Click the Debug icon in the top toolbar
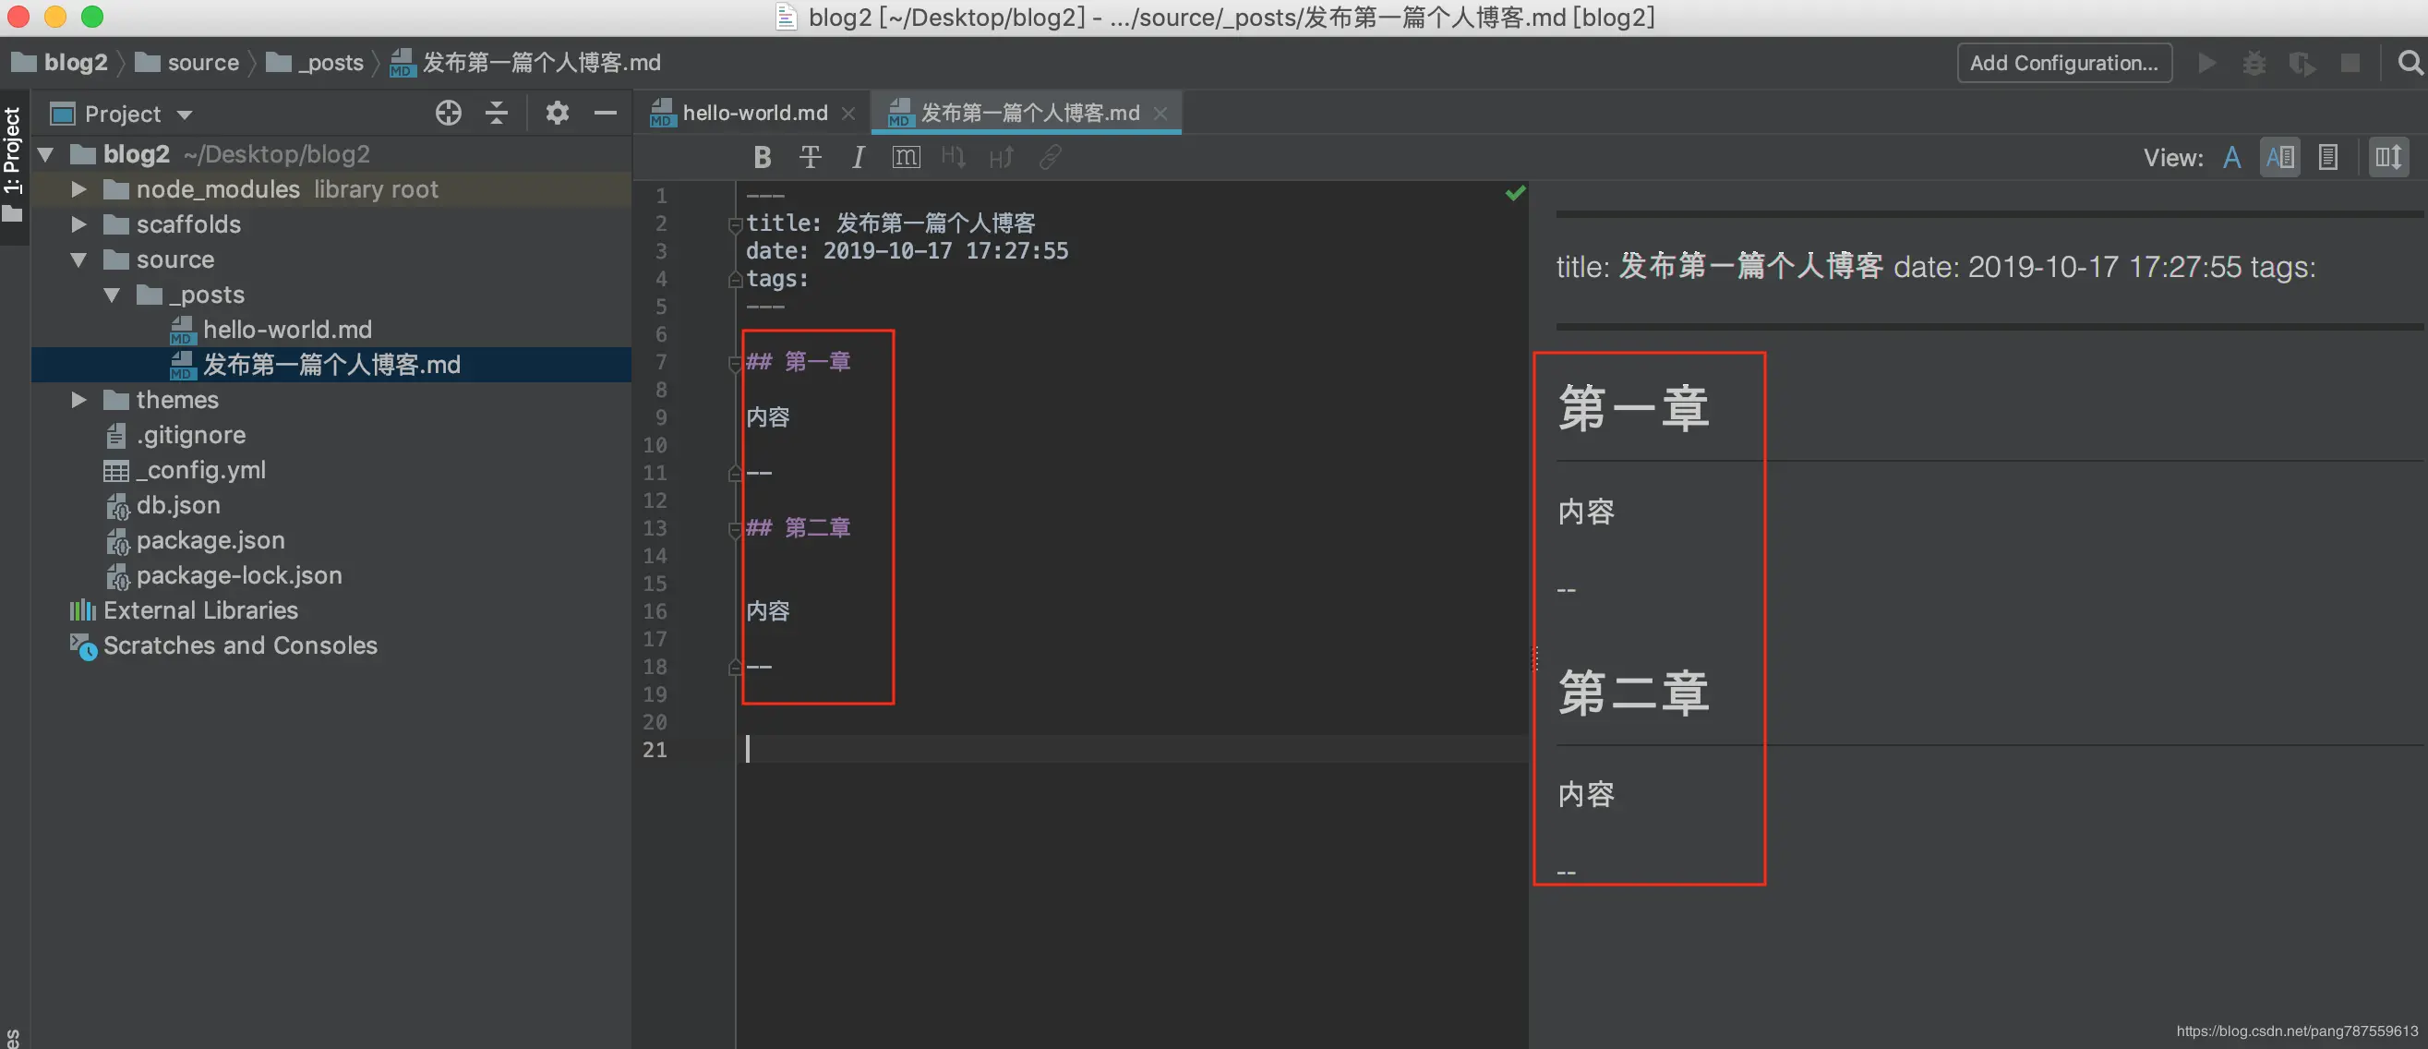The image size is (2428, 1049). 2254,62
